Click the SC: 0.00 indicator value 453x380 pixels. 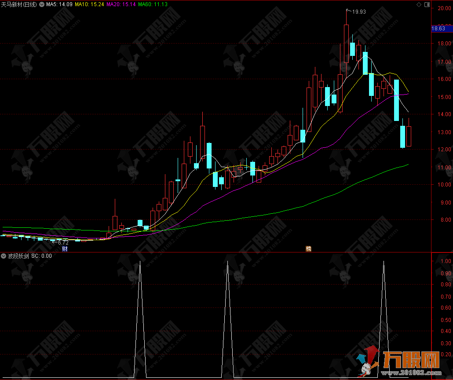(x=42, y=256)
